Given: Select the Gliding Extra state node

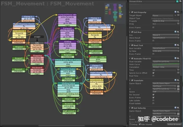Looking at the screenshot, I should (x=68, y=83).
